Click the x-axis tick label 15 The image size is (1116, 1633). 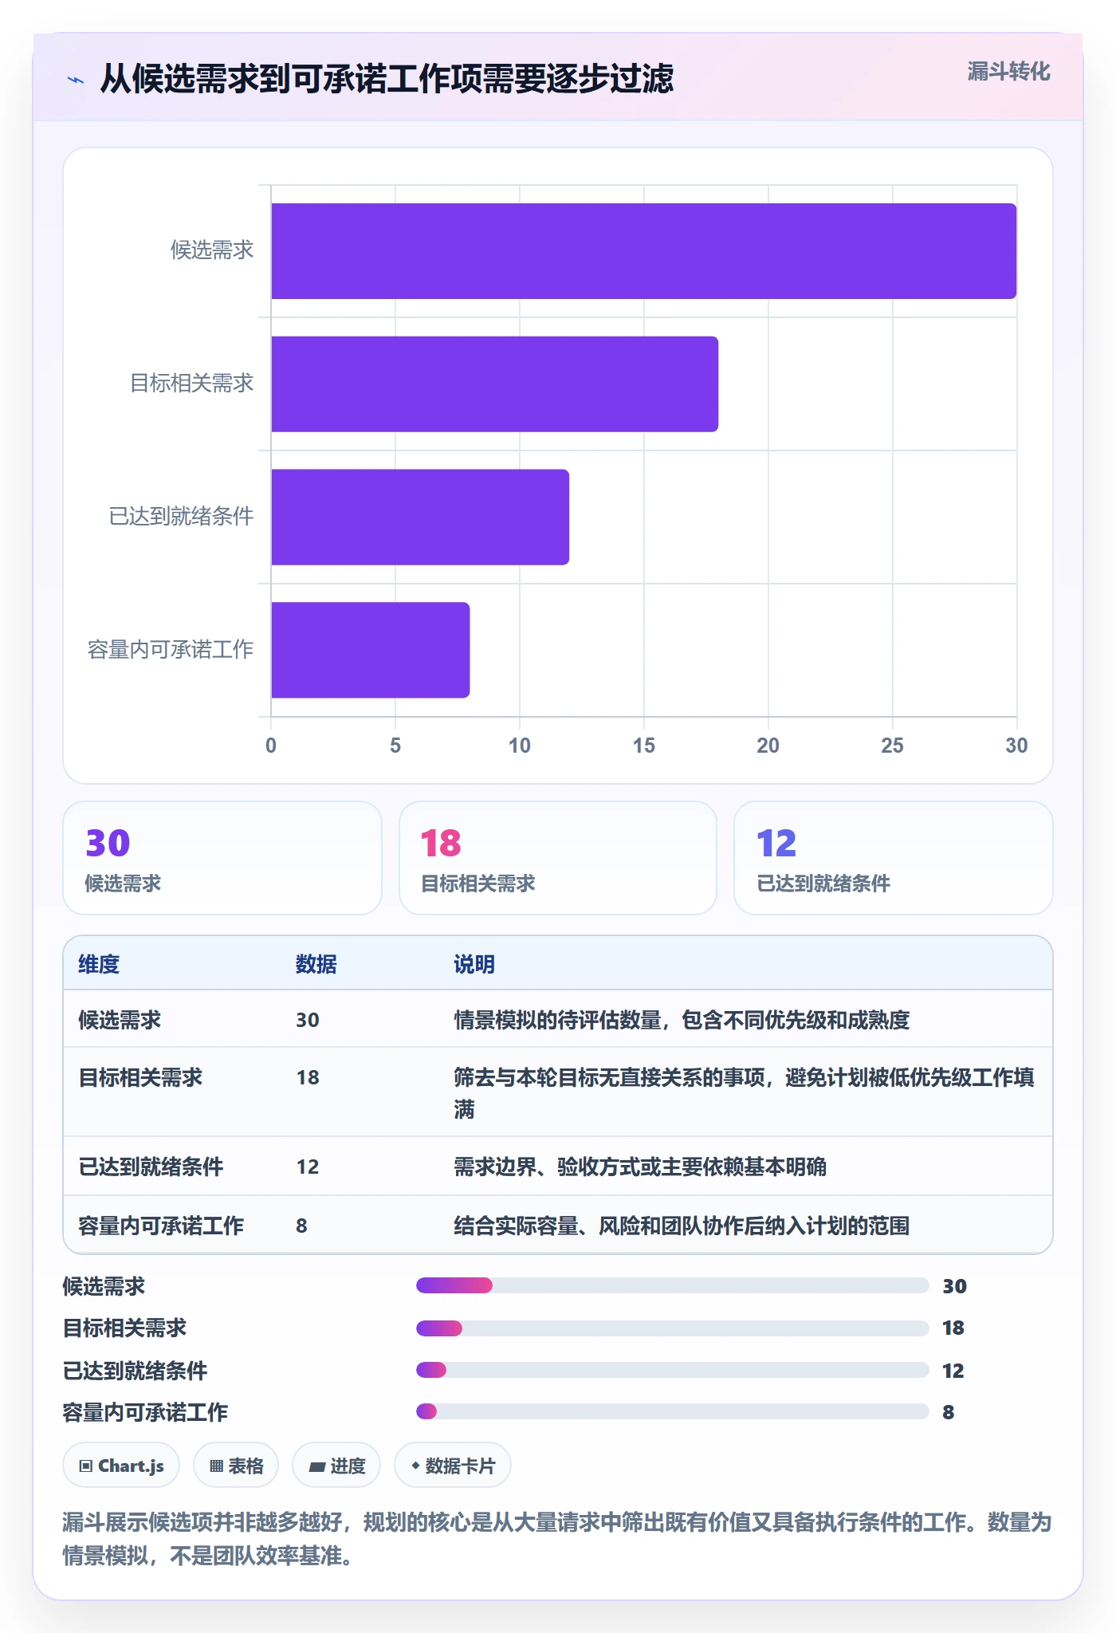(x=643, y=746)
